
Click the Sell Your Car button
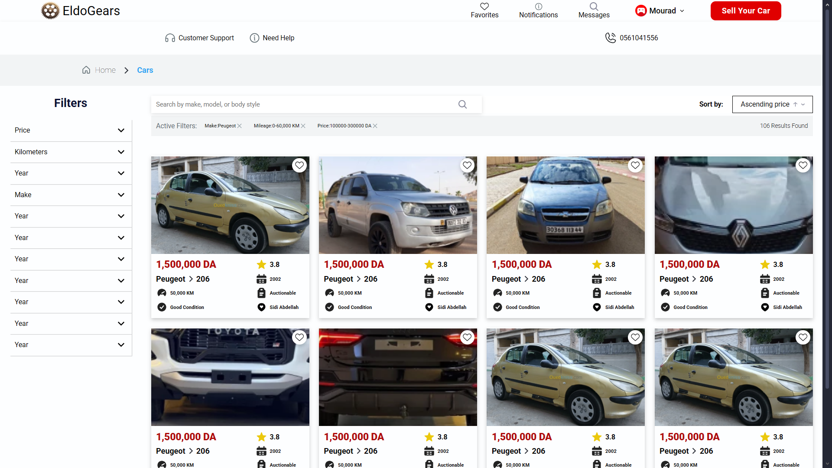[x=745, y=11]
